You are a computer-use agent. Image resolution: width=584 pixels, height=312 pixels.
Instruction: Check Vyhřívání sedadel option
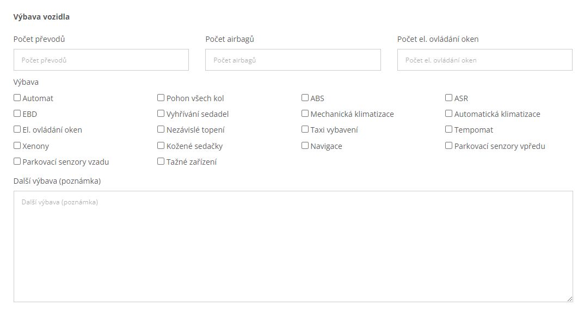point(161,114)
